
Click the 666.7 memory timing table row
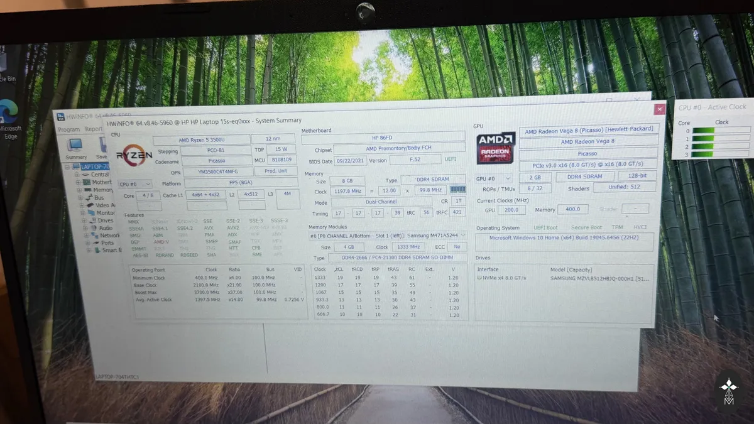[x=389, y=314]
